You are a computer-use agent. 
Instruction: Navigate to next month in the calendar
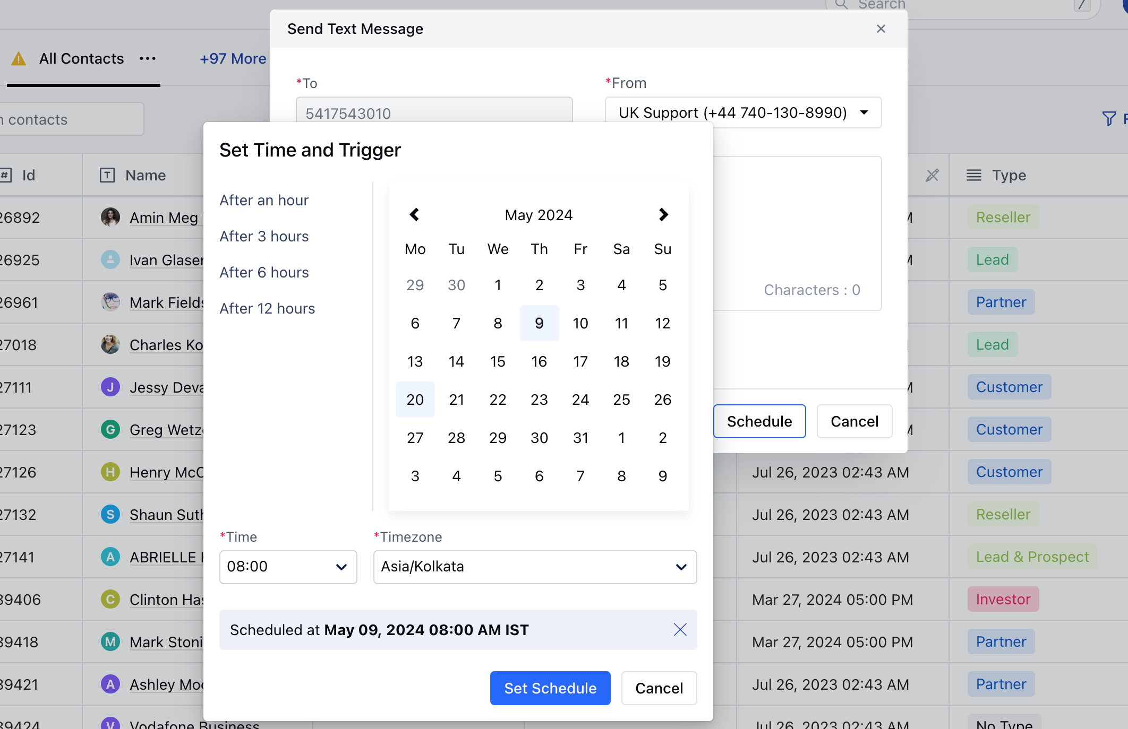coord(663,214)
